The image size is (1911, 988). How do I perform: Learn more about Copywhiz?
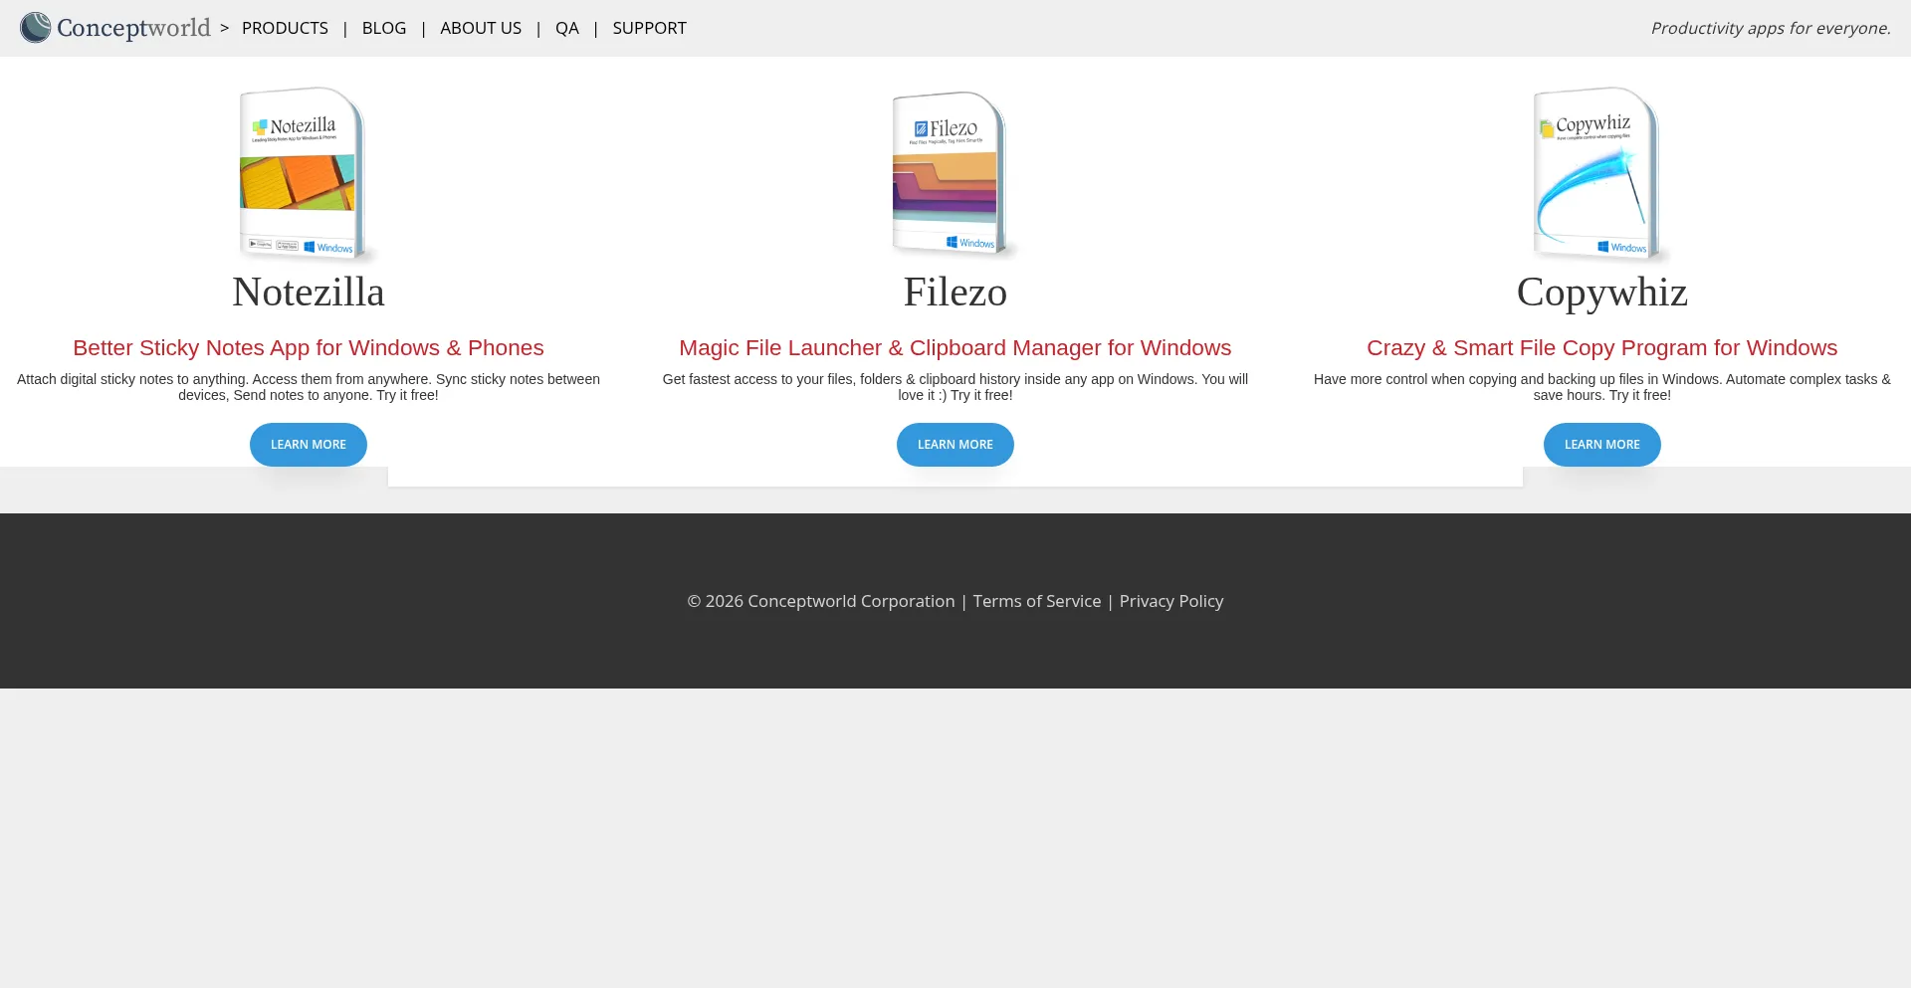(x=1602, y=445)
